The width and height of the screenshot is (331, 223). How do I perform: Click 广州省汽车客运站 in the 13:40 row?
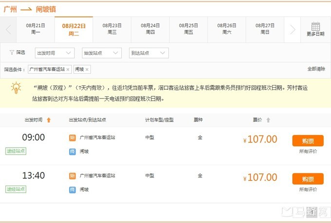tap(97, 176)
